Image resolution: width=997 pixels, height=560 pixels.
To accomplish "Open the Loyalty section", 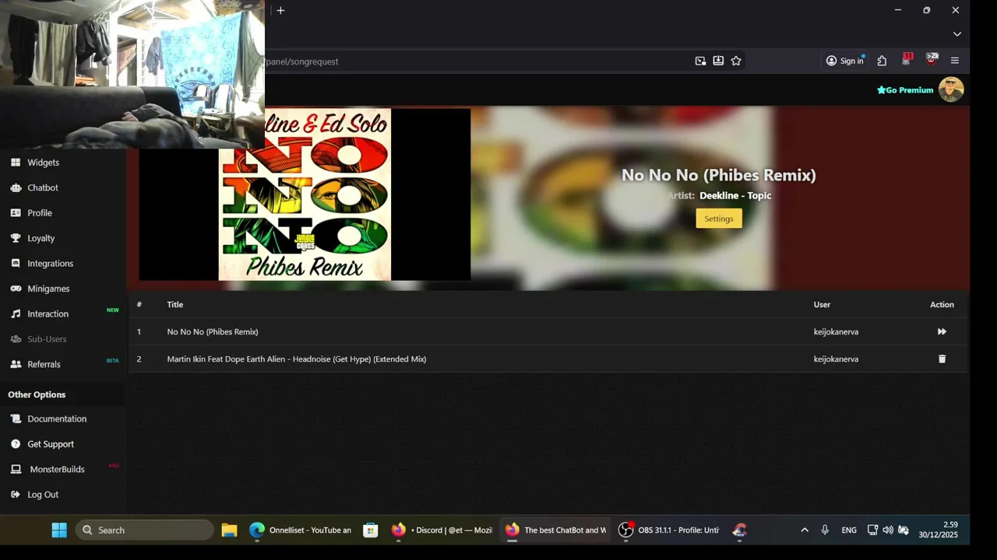I will coord(41,238).
